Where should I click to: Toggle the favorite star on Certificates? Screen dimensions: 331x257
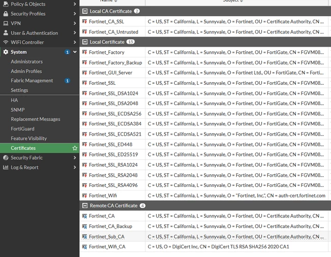[75, 148]
